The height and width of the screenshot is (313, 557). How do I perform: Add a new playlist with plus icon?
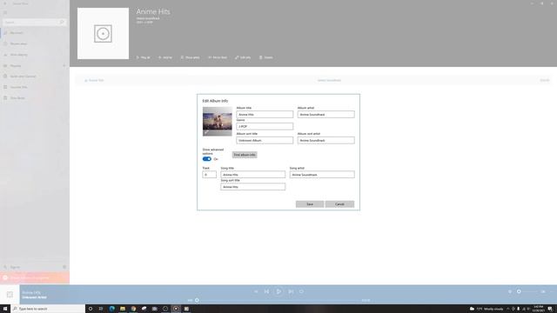(64, 66)
